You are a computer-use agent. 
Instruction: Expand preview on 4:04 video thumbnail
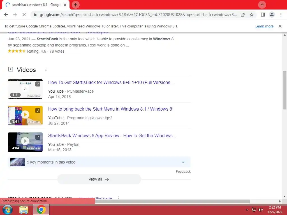point(38,137)
